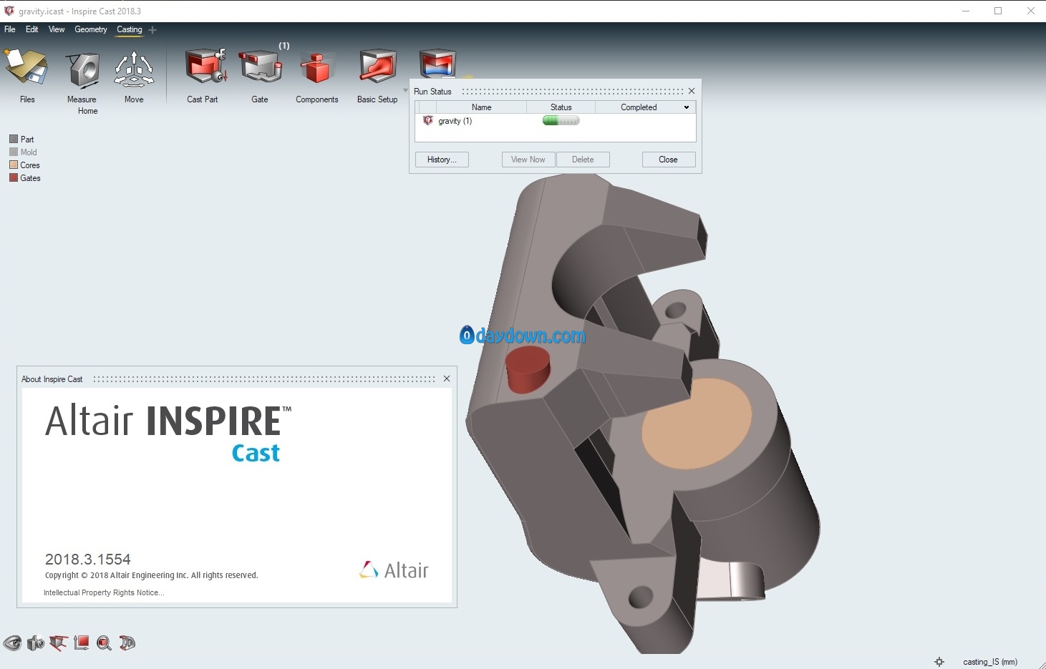Close the Run Status panel
Viewport: 1046px width, 669px height.
[x=692, y=91]
